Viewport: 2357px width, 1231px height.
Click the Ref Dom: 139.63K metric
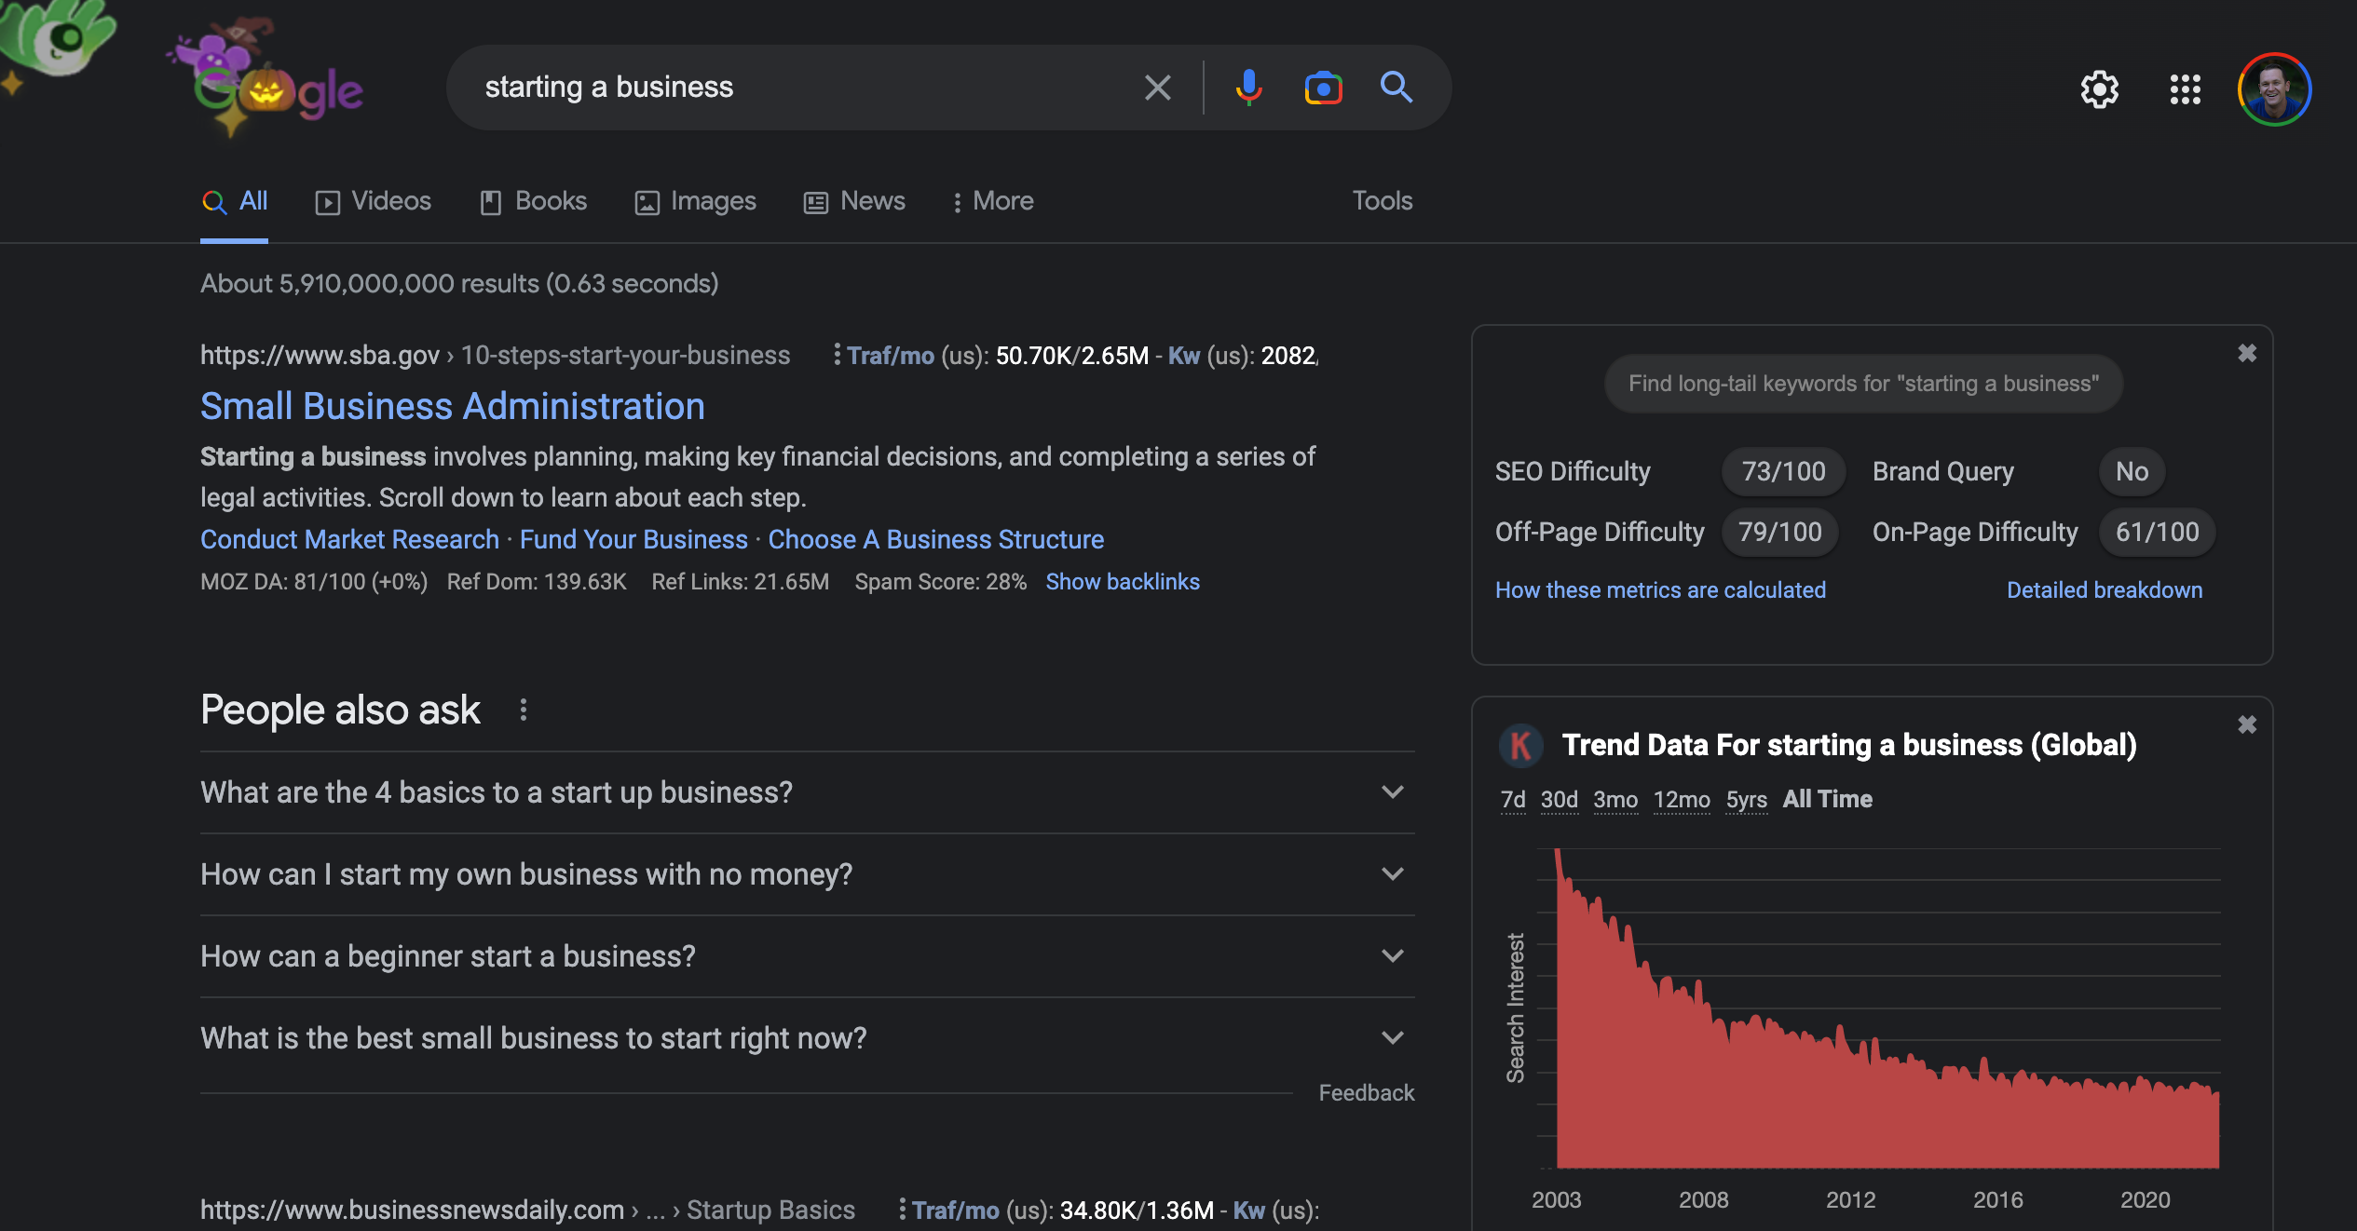(537, 582)
